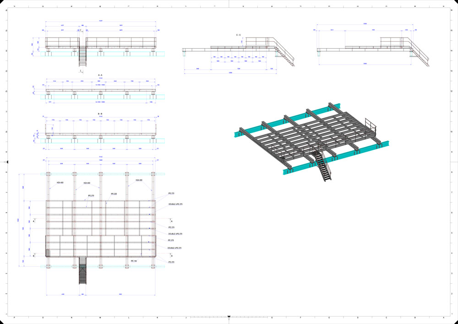Select section mark C above front elevation stairs
Image resolution: width=458 pixels, height=324 pixels.
pos(81,30)
